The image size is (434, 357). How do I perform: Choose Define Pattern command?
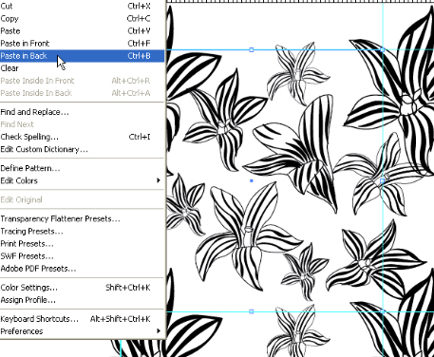point(82,168)
